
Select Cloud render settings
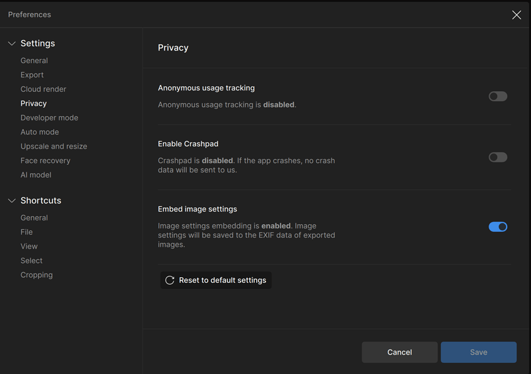[x=43, y=89]
